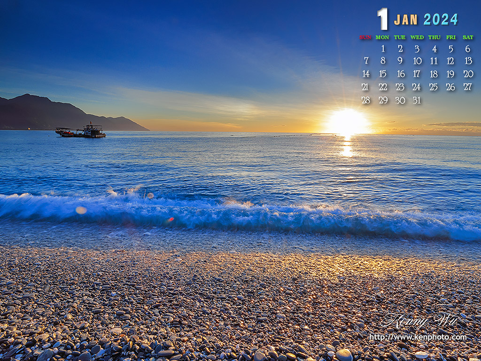The image size is (481, 361).
Task: Select date 25 in the calendar
Action: [x=434, y=87]
